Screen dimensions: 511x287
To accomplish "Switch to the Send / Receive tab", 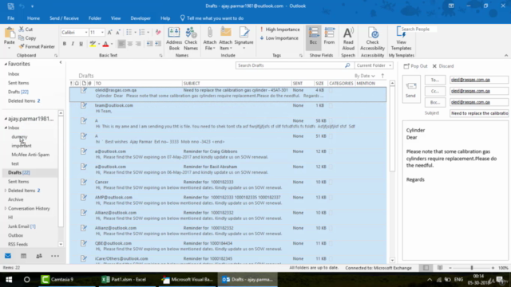I will 64,18.
